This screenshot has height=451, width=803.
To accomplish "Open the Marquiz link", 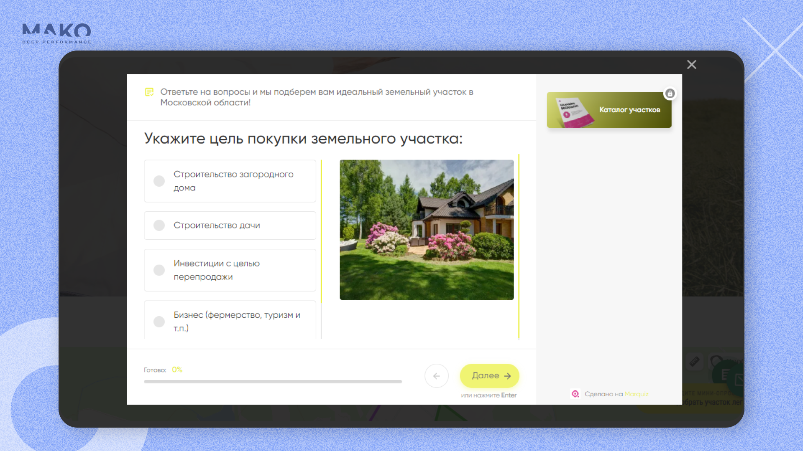I will pos(636,394).
